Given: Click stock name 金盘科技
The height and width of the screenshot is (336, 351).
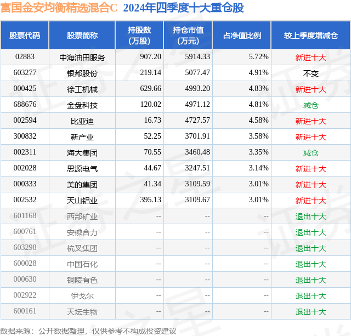Looking at the screenshot, I should coord(82,105).
